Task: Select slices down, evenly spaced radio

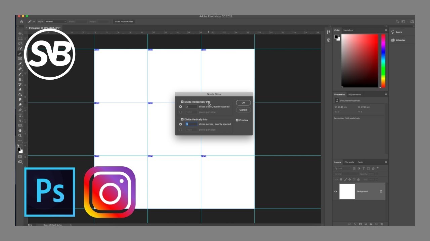Action: point(181,106)
